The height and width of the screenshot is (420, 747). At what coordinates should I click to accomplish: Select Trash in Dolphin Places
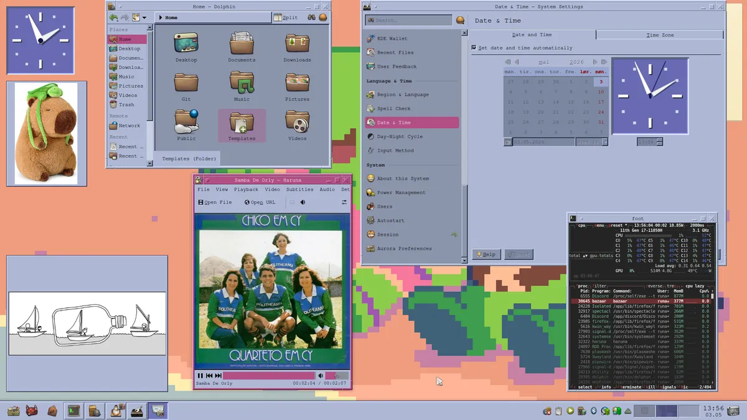click(x=127, y=105)
